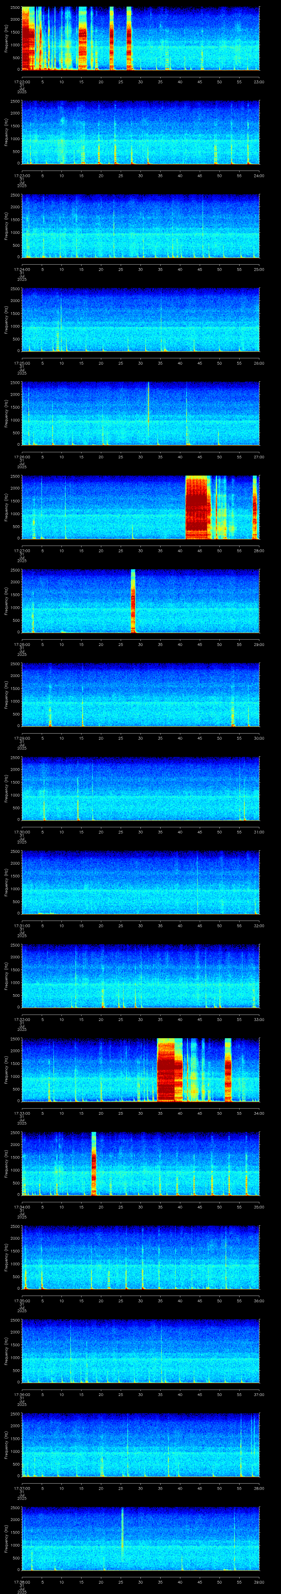The width and height of the screenshot is (281, 1594).
Task: Click the 17:27:00 start time label
Action: click(22, 551)
